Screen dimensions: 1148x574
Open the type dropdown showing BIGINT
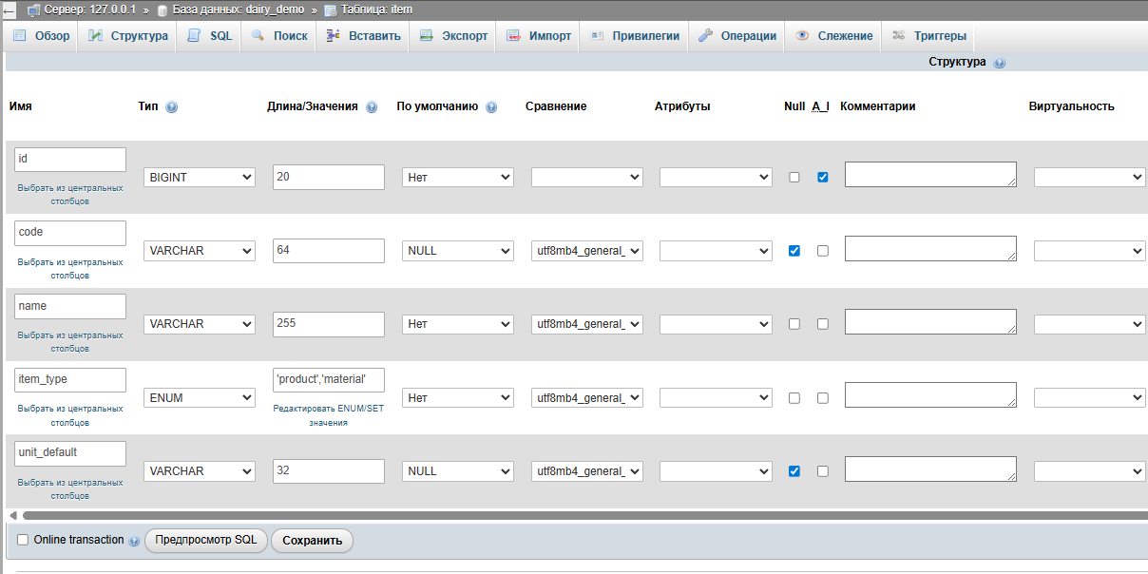tap(200, 177)
